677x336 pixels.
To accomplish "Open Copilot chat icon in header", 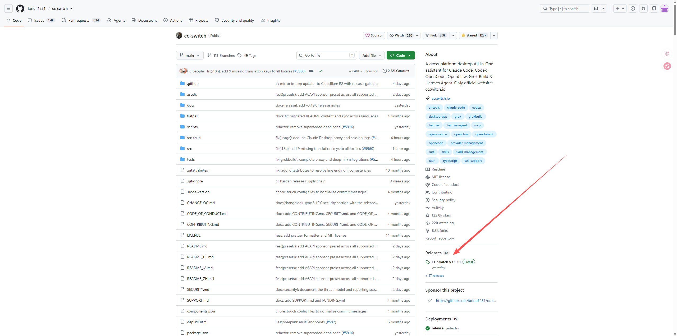I will [596, 8].
